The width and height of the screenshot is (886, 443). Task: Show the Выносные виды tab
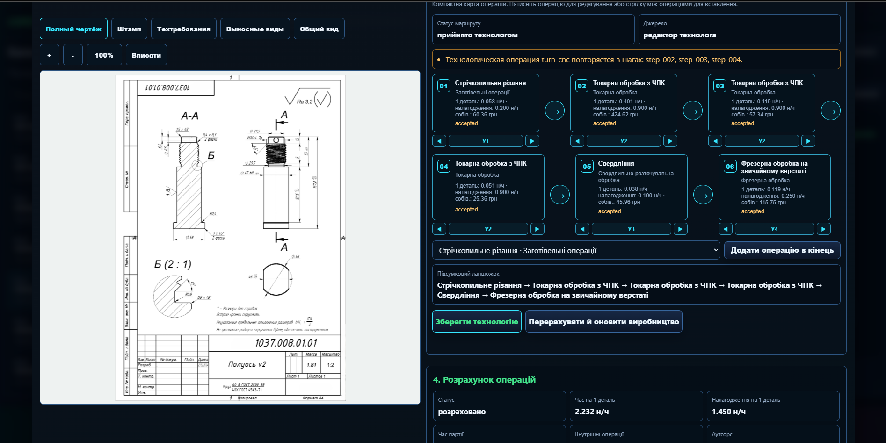coord(255,29)
